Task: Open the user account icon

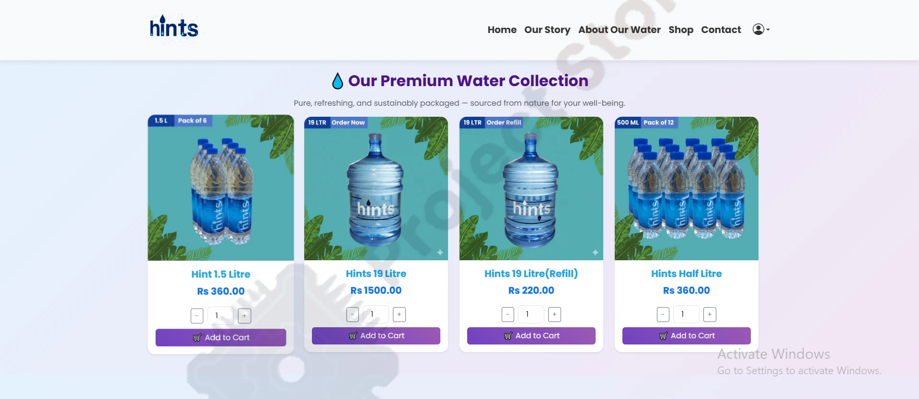Action: click(757, 29)
